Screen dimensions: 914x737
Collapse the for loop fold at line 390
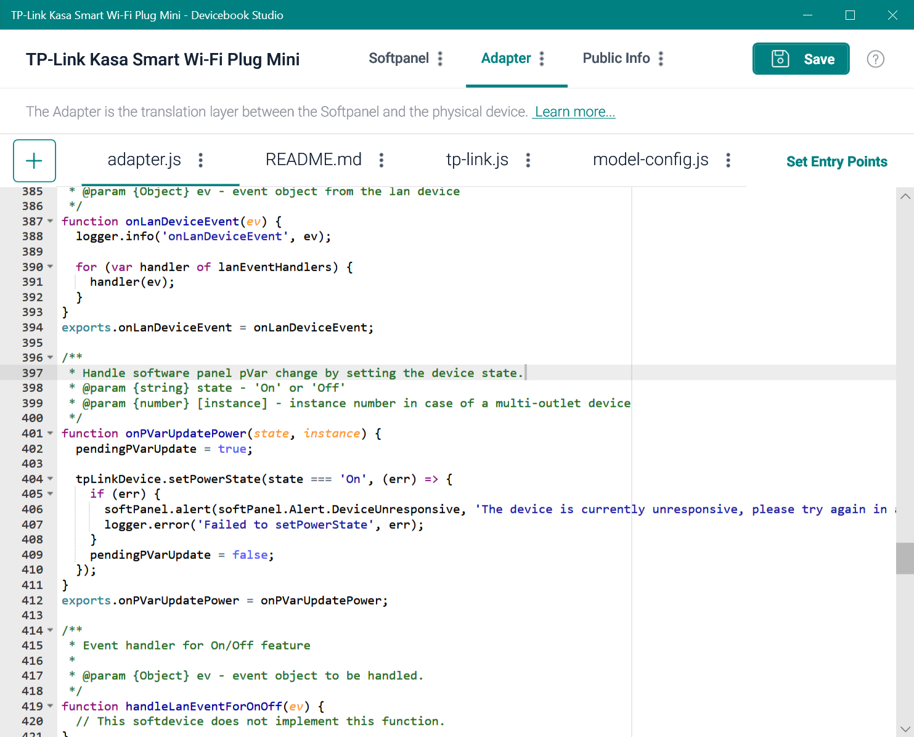tap(51, 267)
